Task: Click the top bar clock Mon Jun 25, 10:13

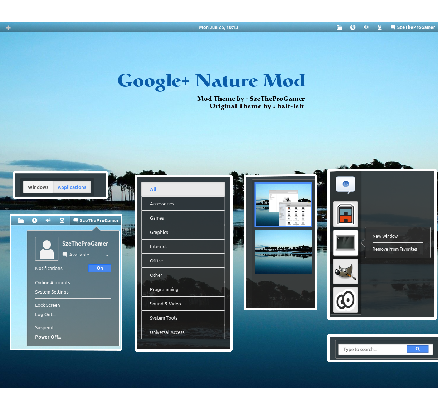Action: (219, 27)
